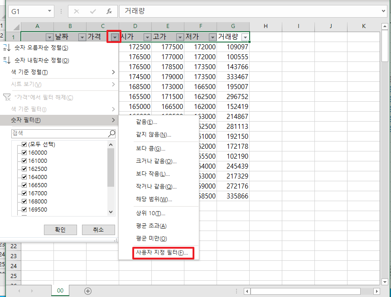391x297 pixels.
Task: Uncheck the 166500 filter checkbox
Action: coord(24,185)
